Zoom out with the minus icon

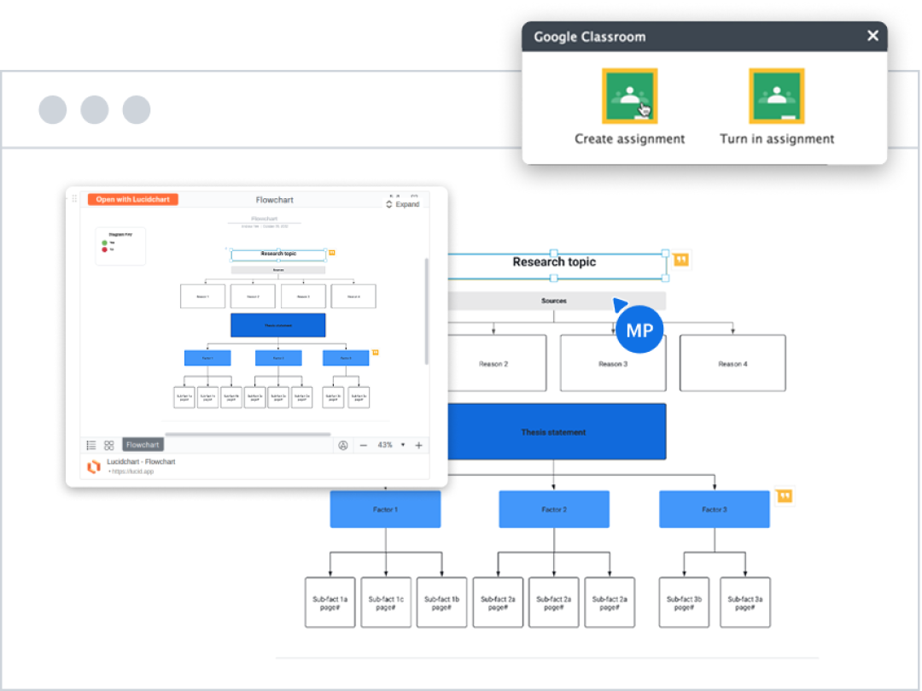click(x=364, y=445)
